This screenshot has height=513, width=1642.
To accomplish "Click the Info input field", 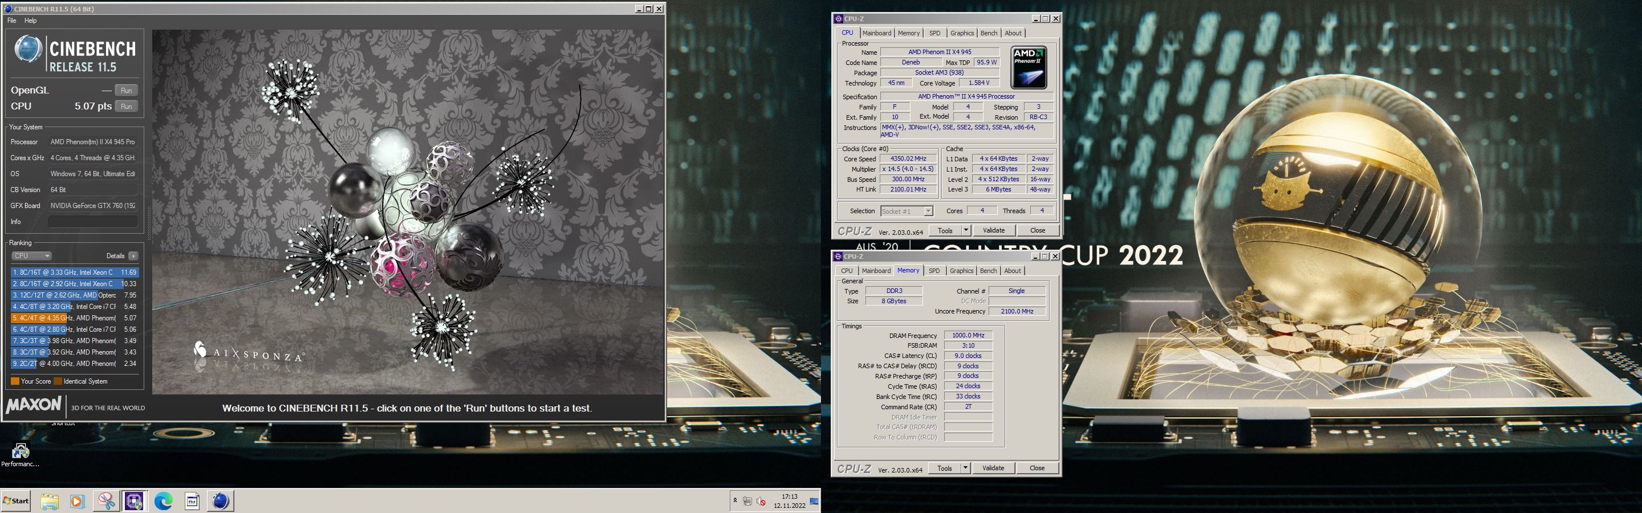I will pos(93,222).
